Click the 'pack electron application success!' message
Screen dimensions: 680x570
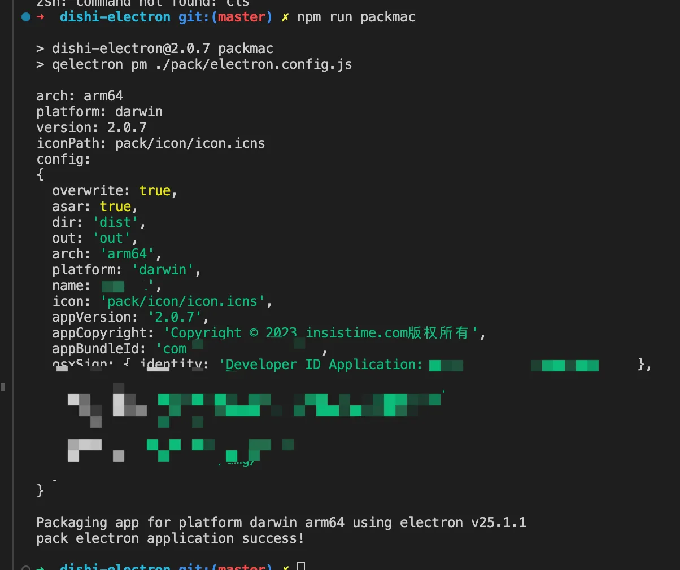tap(170, 538)
